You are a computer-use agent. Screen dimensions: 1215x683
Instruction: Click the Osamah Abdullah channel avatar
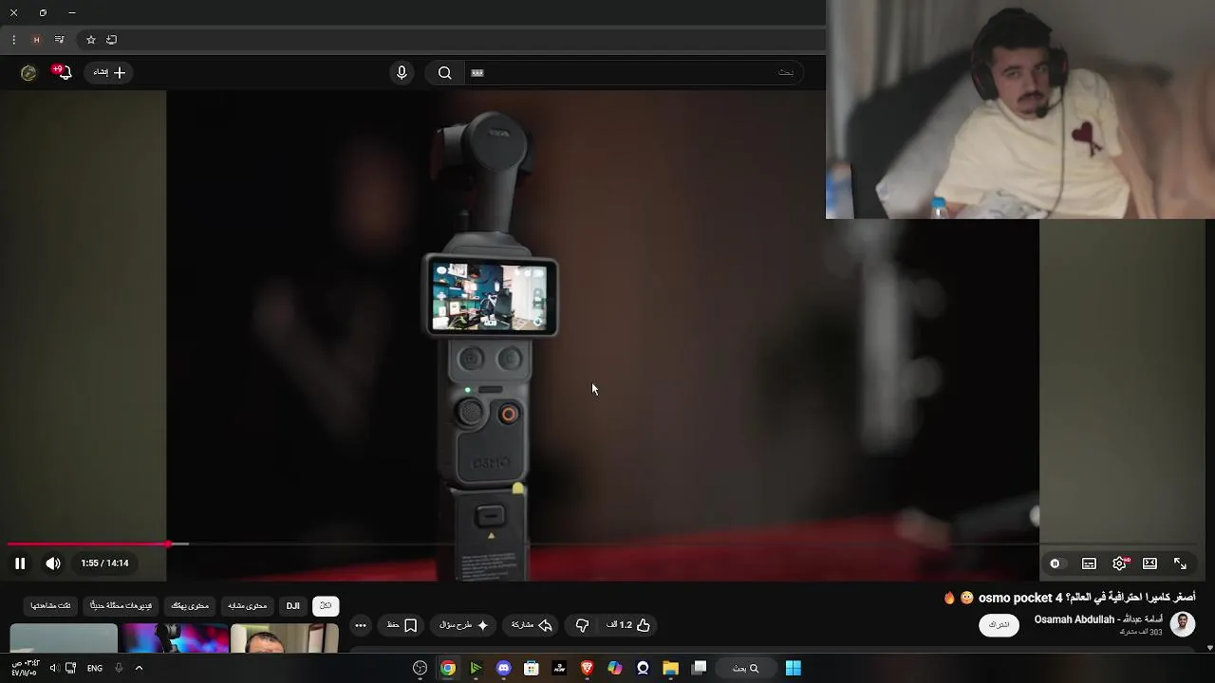[x=1182, y=624]
